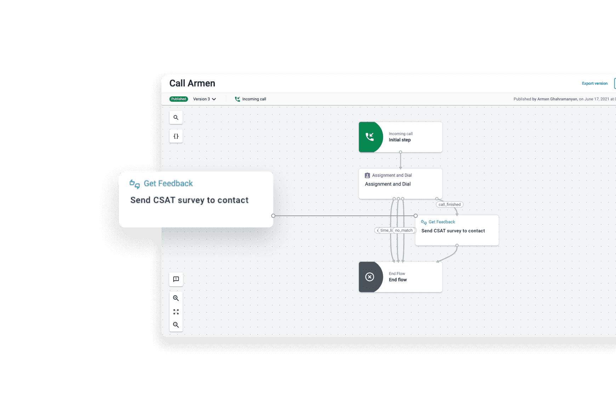
Task: Click the green incoming call phone icon
Action: [370, 137]
